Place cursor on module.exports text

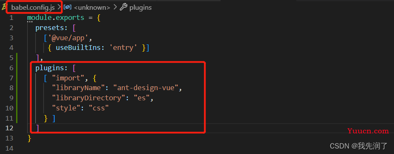click(56, 18)
